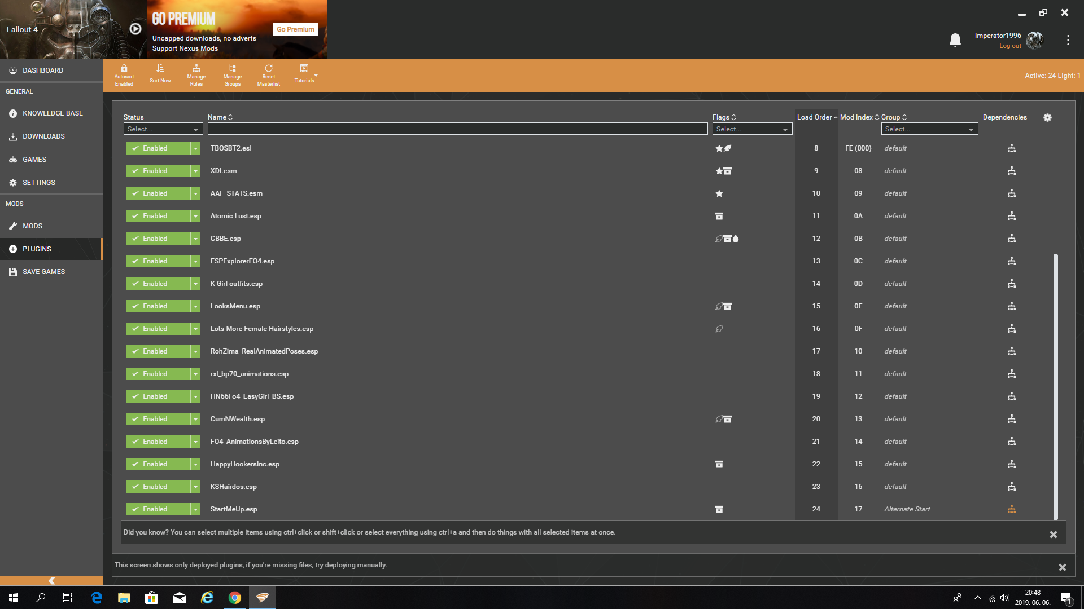Expand status dropdown arrow for HN66Fo4_EasyGirl_BS.esp
Viewport: 1084px width, 609px height.
click(x=195, y=396)
